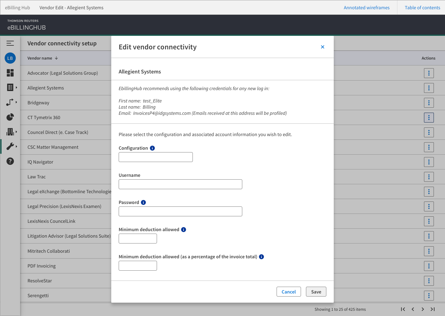Show Minimum deduction allowed info icon
Screen dimensions: 445x316
click(x=184, y=230)
